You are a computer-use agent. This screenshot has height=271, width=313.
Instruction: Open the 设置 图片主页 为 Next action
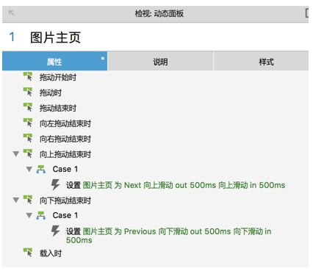coord(176,185)
